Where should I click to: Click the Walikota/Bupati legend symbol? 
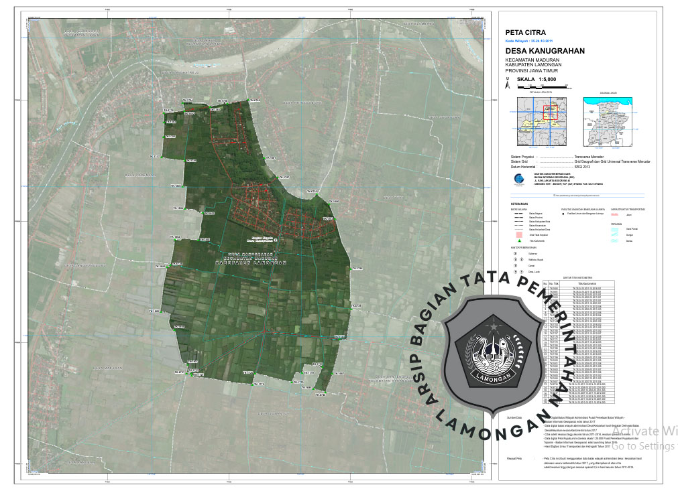pos(515,260)
